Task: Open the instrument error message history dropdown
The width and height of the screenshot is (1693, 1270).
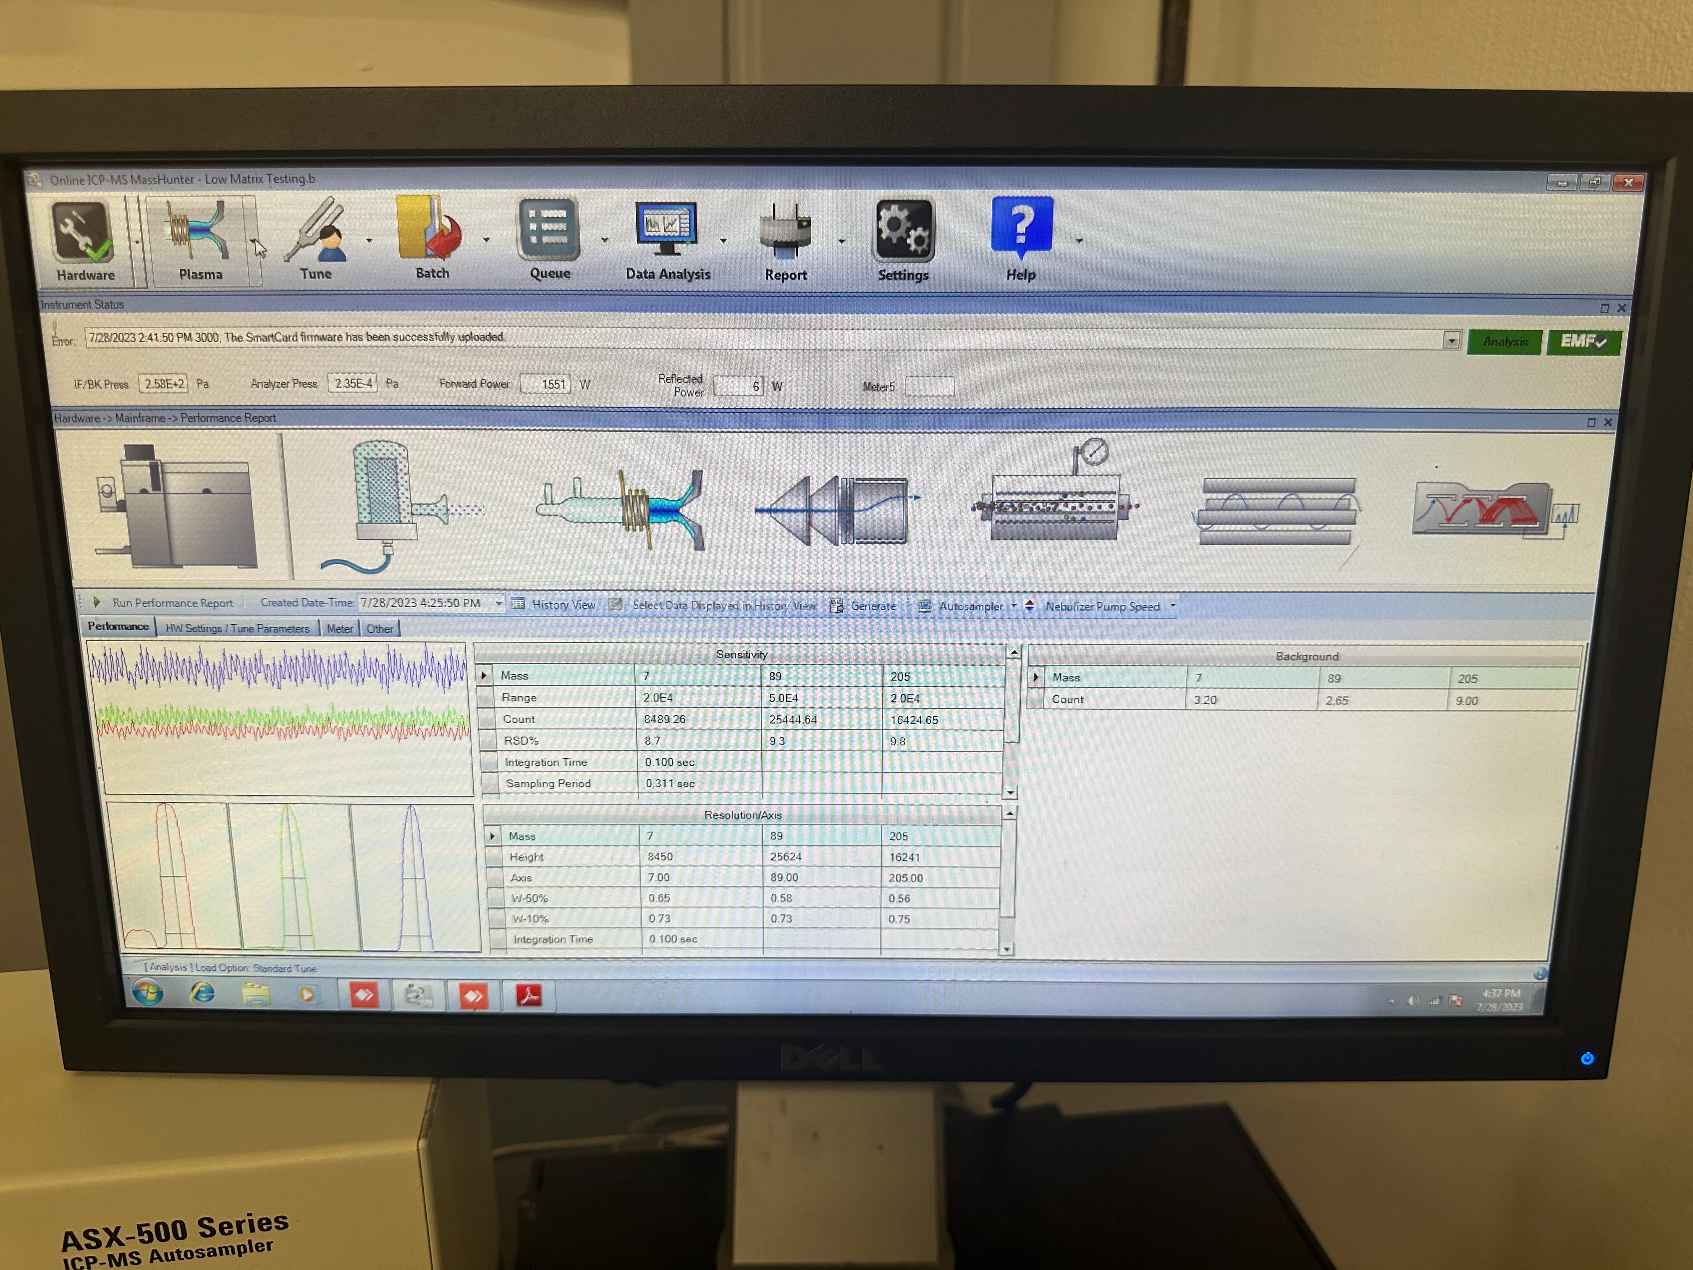Action: (1451, 339)
